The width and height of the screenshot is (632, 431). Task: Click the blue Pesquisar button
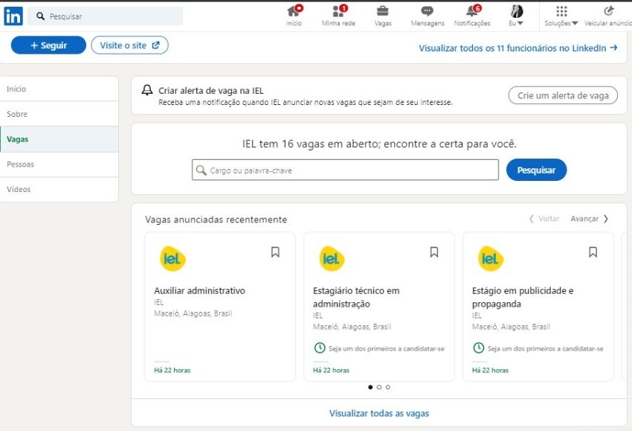pyautogui.click(x=537, y=170)
